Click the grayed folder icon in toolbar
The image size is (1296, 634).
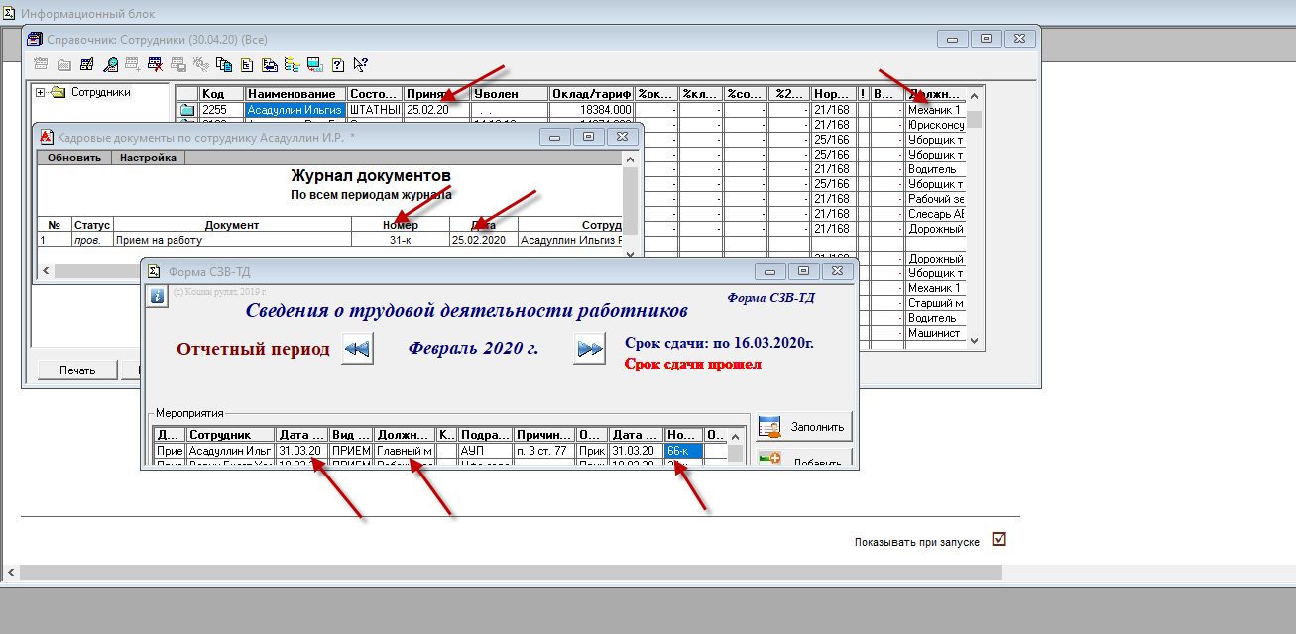coord(64,64)
